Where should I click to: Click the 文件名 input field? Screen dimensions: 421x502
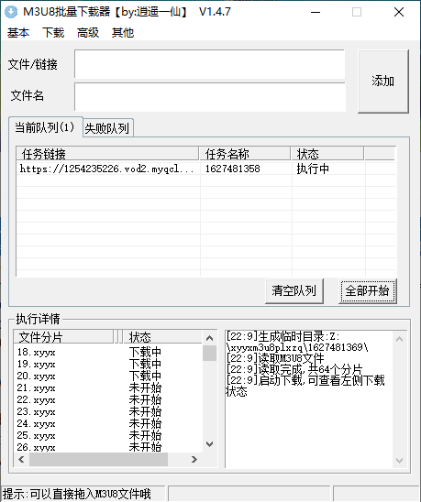(x=210, y=97)
